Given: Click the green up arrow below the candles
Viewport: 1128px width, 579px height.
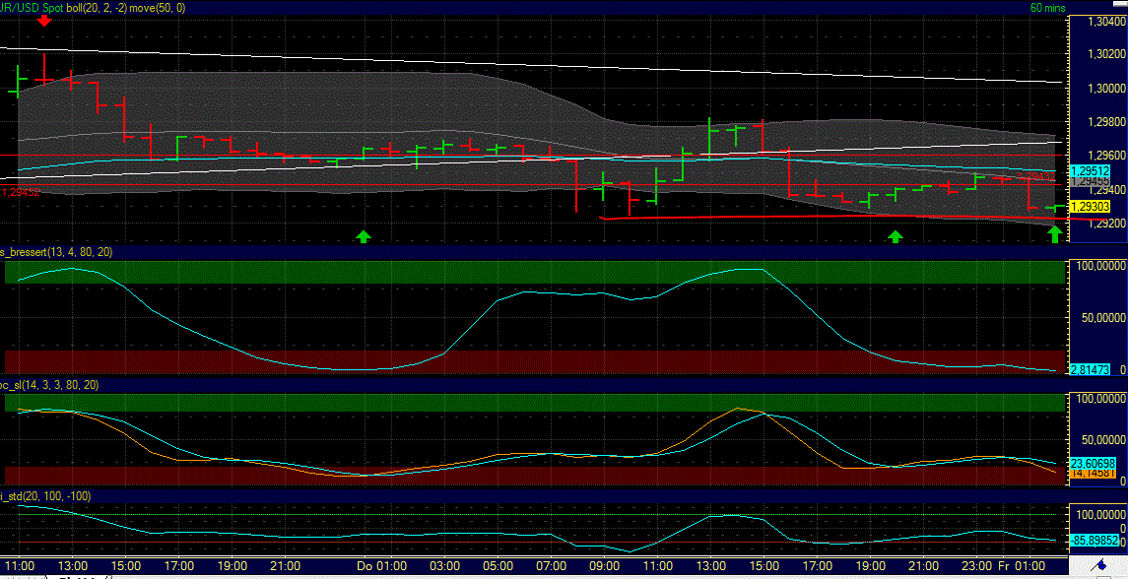Looking at the screenshot, I should pos(363,236).
